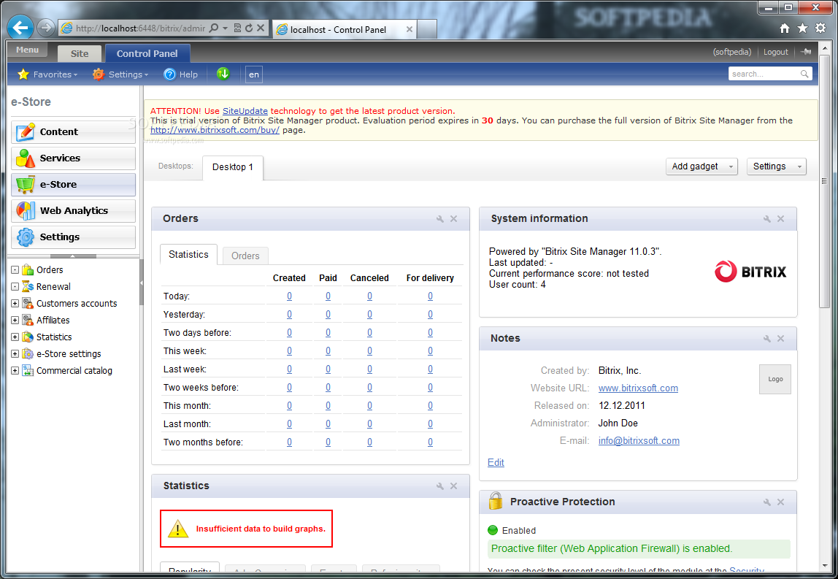Open the Settings gear section in the sidebar

[73, 237]
